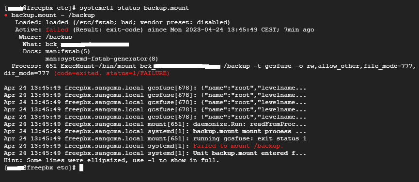Viewport: 419px width, 182px height.
Task: Click the 'Where: /backup' mount path
Action: [46, 37]
